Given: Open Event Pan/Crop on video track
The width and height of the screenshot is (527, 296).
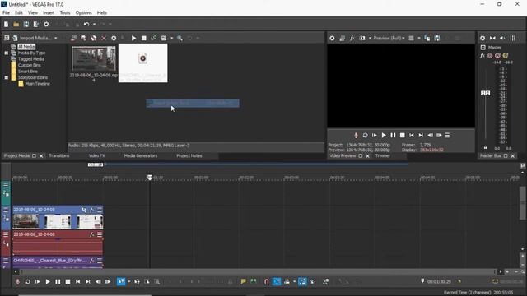Looking at the screenshot, I should pyautogui.click(x=84, y=210).
